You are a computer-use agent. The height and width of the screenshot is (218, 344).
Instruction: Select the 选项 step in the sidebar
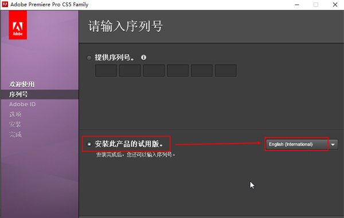(15, 114)
